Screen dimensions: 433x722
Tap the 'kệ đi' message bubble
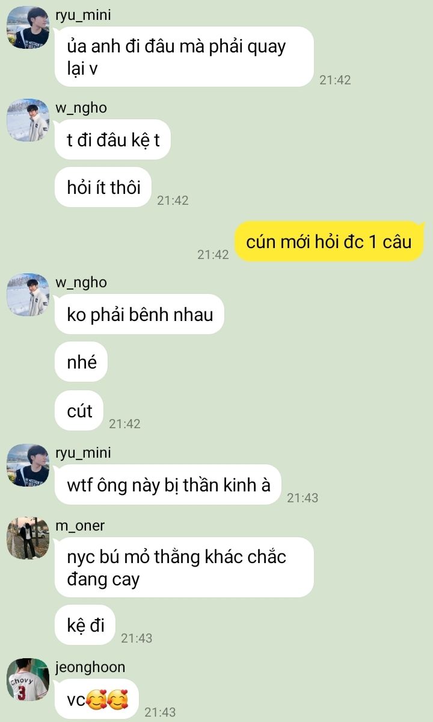[x=85, y=625]
